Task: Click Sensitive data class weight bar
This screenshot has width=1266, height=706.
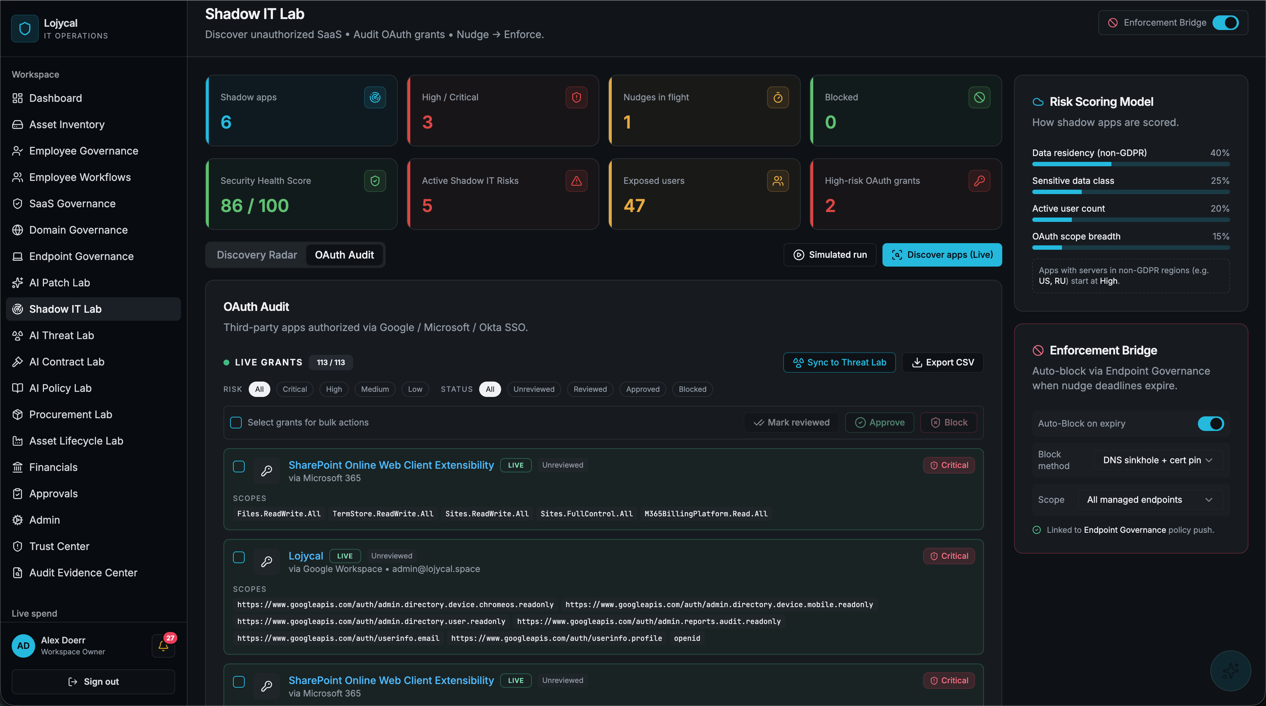Action: click(1131, 192)
